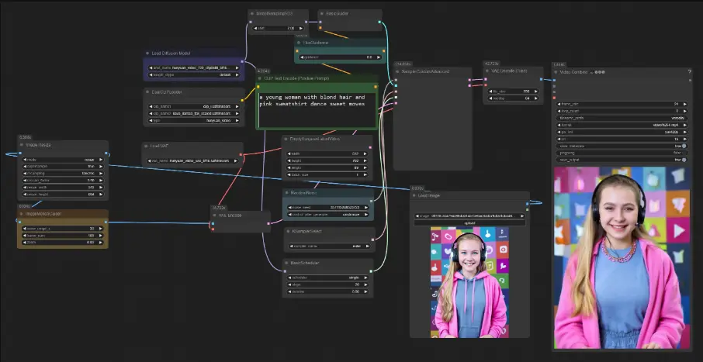Collapse the Video Combine node dot
The image size is (703, 362).
coord(556,71)
